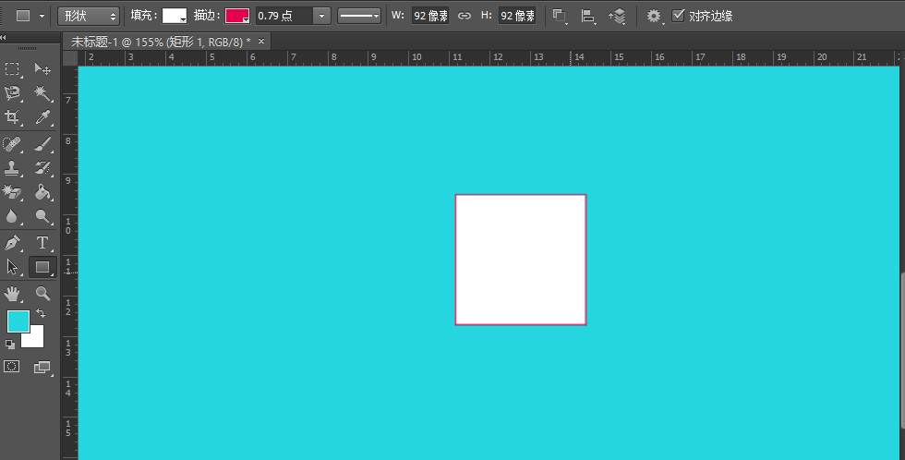Open the 描边 stroke color swatch

point(237,16)
